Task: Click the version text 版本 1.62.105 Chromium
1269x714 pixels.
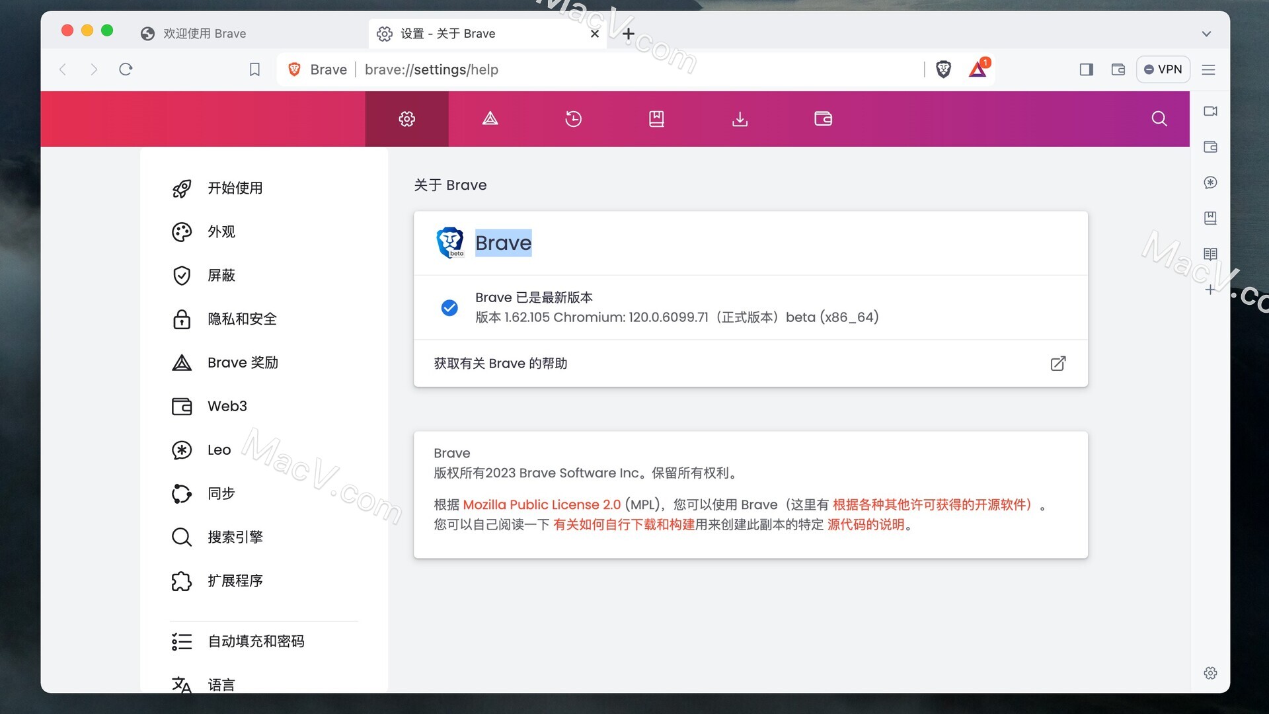Action: click(x=677, y=317)
